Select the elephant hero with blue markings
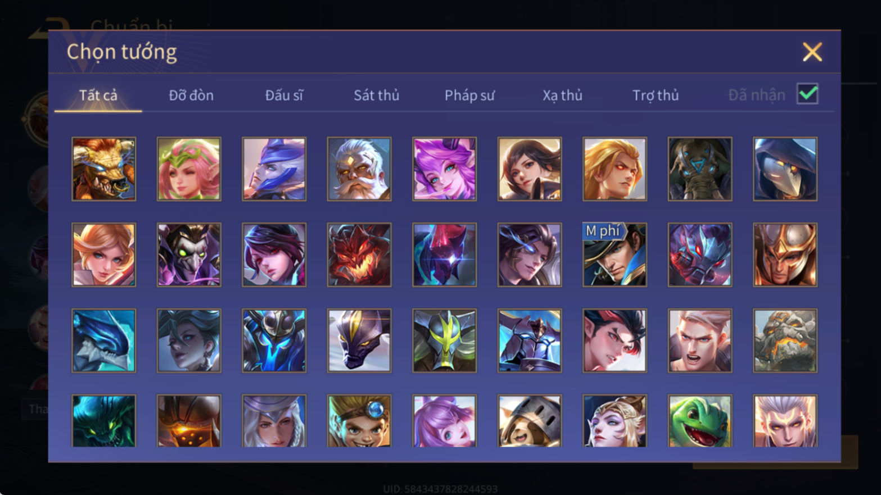The height and width of the screenshot is (495, 881). [700, 169]
